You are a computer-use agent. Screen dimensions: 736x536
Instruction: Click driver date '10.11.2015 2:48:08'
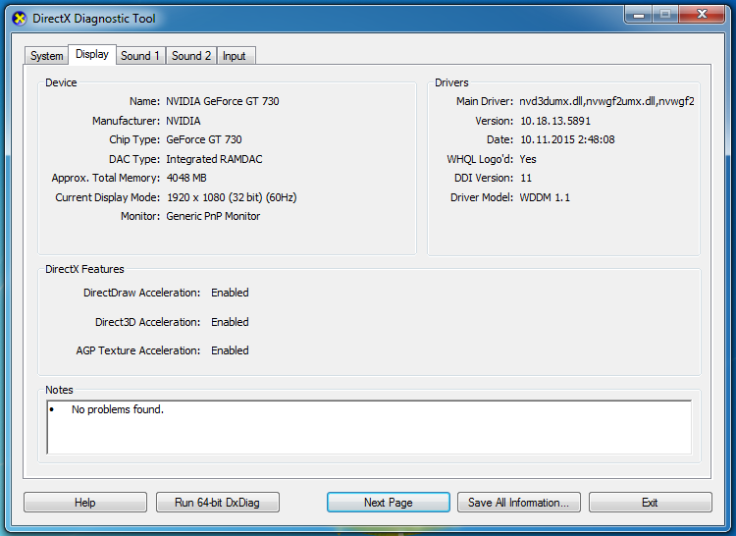pyautogui.click(x=567, y=139)
